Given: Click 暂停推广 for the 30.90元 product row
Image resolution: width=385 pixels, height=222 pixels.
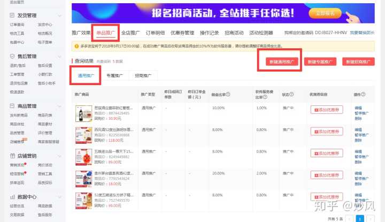Looking at the screenshot, I should 361,113.
